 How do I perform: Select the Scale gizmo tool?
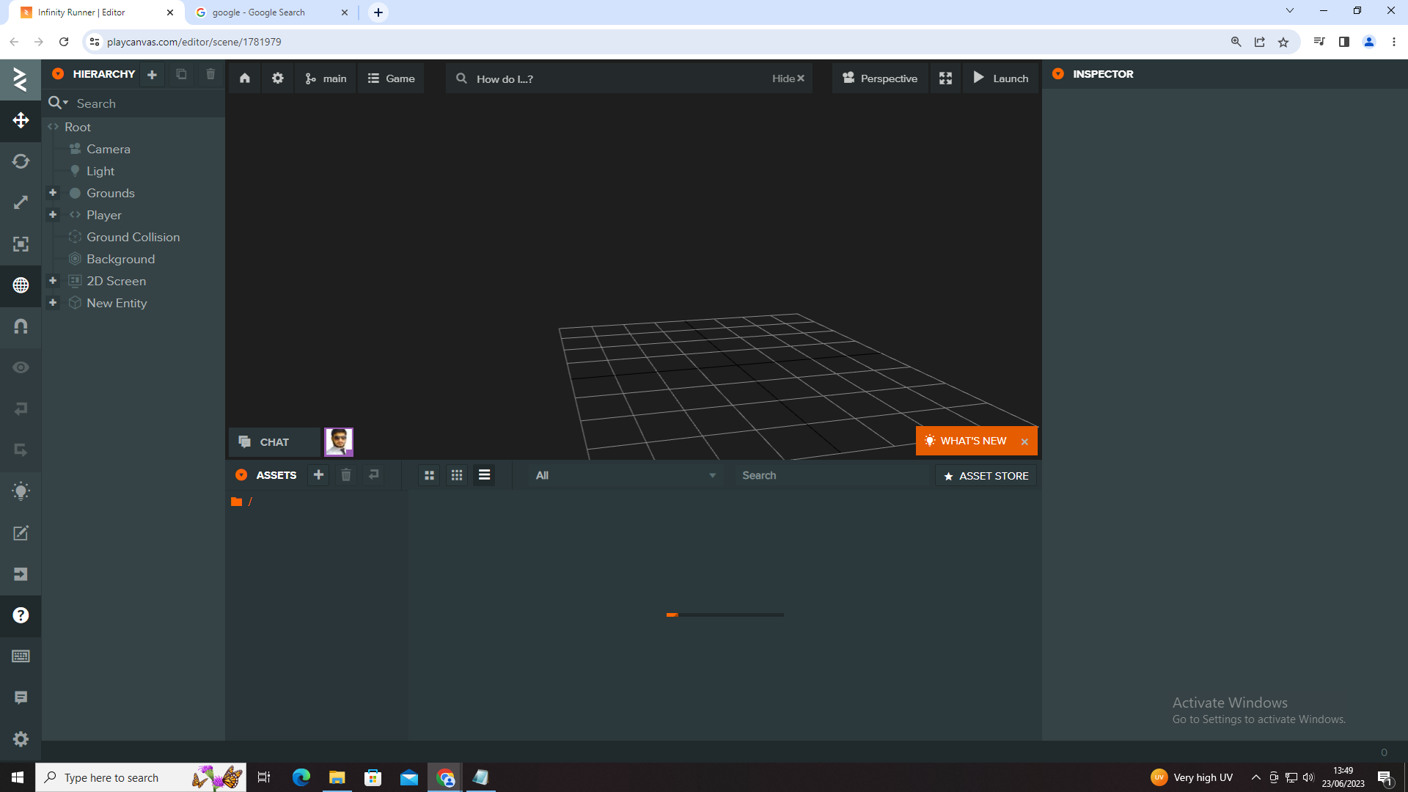click(21, 202)
